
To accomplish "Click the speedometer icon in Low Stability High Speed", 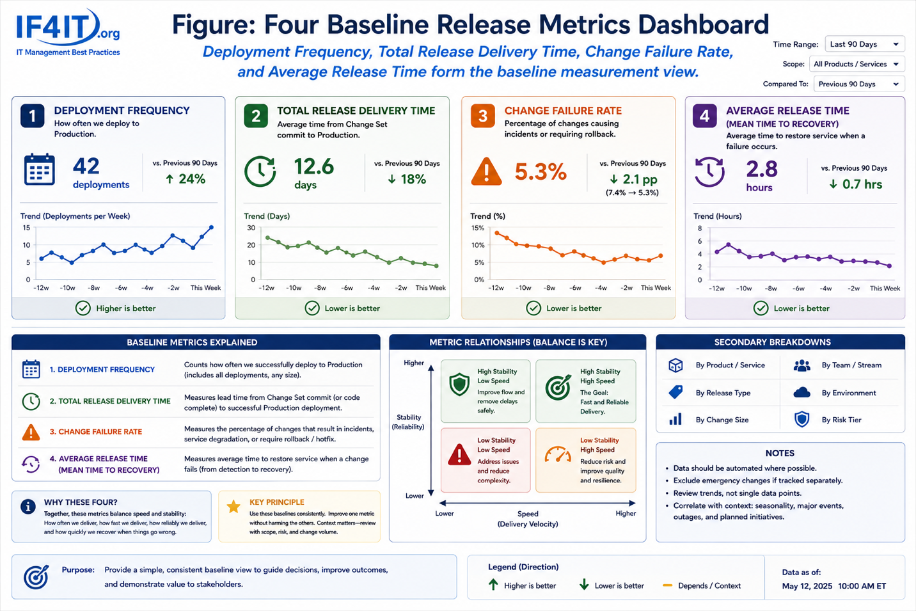I will 558,454.
